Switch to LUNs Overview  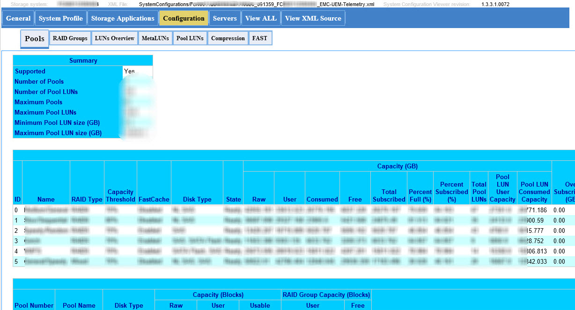[114, 38]
